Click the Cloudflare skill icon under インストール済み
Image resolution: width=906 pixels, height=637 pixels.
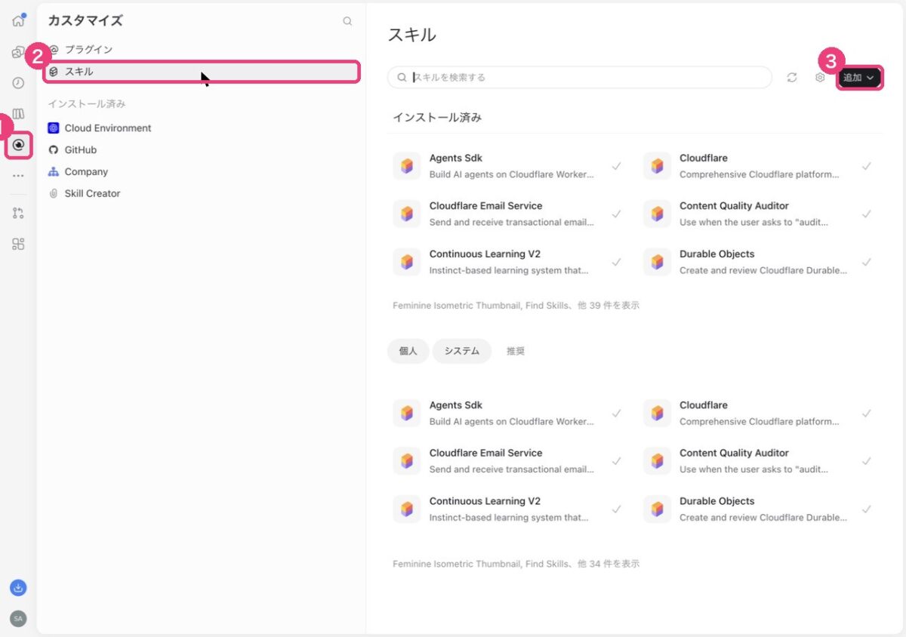(657, 166)
